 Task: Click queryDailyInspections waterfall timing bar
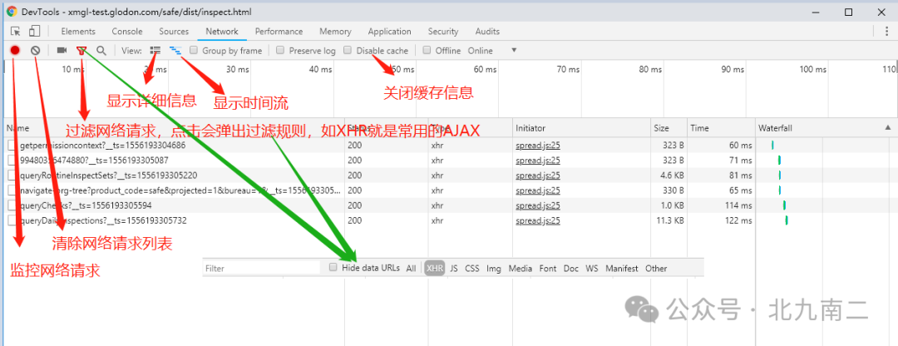point(787,220)
